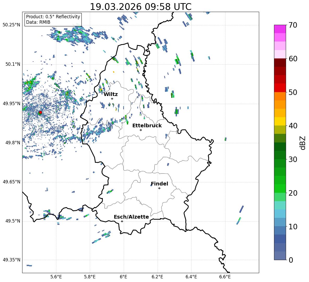Click the colorbar tick label 40

tap(293, 126)
